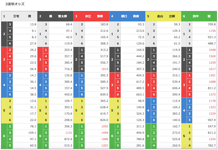Select racer 2 header 森 晋太郎

point(55,16)
